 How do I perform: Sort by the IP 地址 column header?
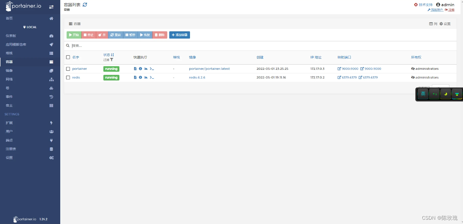pyautogui.click(x=316, y=57)
